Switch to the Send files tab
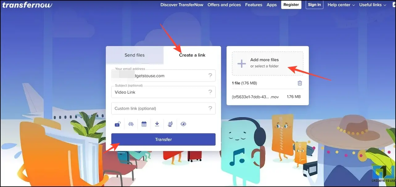 click(134, 55)
